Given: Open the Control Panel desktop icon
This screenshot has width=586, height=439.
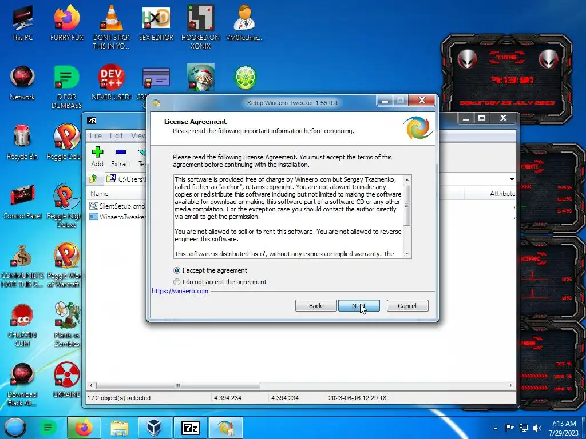Looking at the screenshot, I should [22, 202].
